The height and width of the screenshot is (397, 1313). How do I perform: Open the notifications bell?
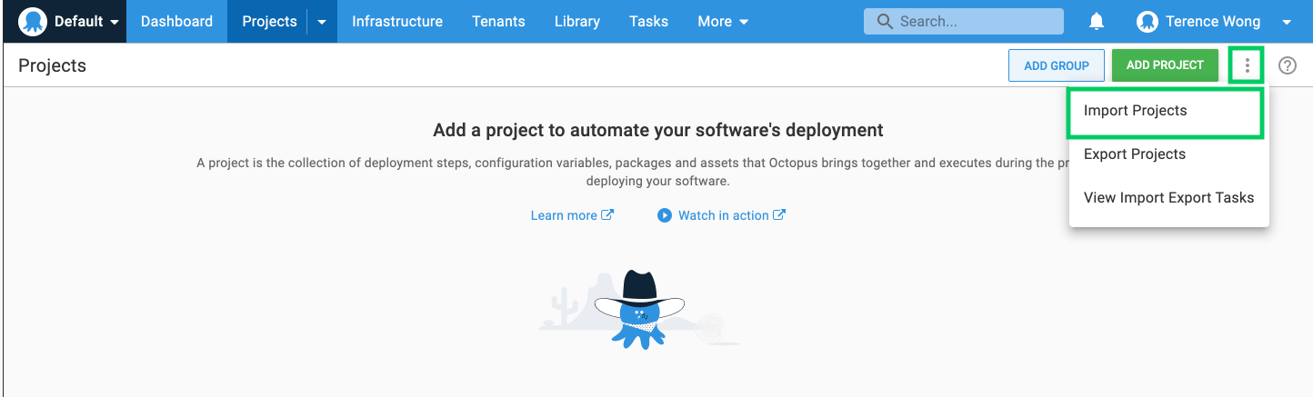tap(1097, 21)
